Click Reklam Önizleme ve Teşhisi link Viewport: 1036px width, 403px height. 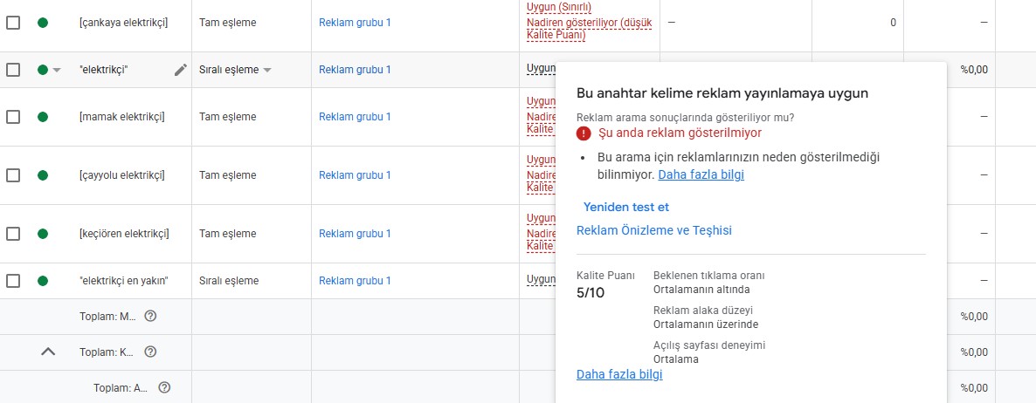tap(654, 230)
